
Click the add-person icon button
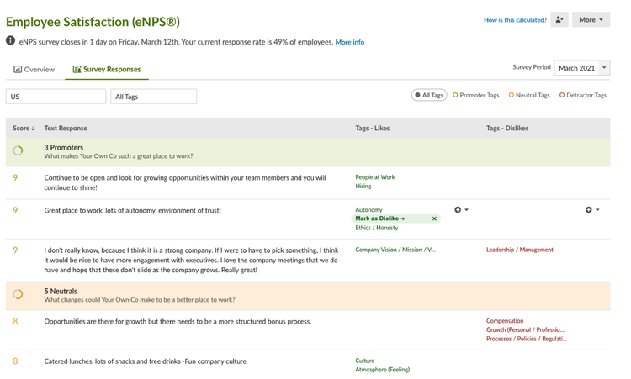(x=559, y=19)
